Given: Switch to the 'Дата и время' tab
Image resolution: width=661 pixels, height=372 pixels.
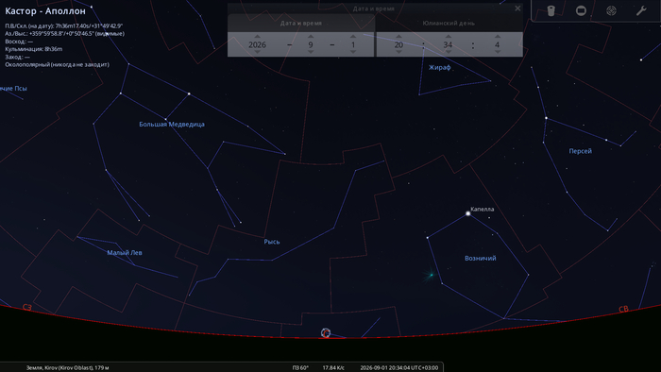Looking at the screenshot, I should 301,24.
